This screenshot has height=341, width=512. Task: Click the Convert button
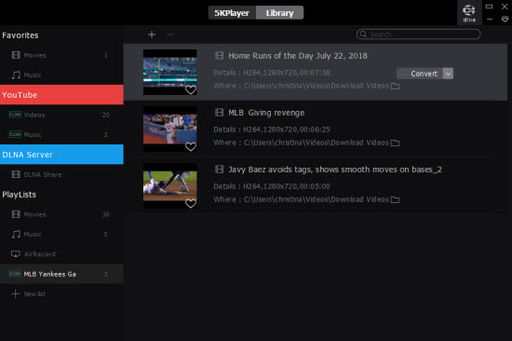[420, 74]
